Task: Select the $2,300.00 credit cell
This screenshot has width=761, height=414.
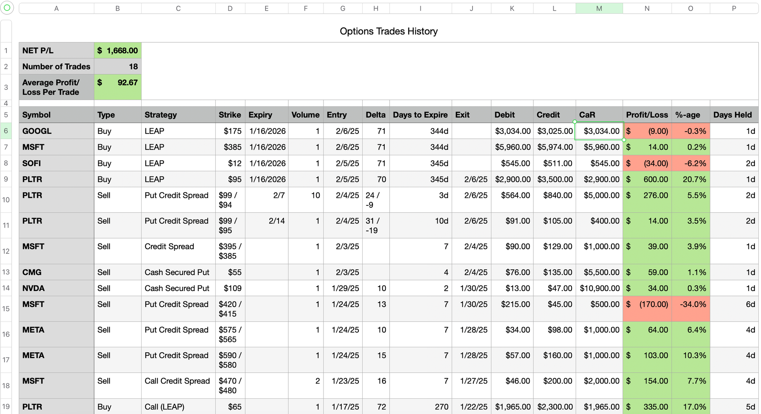Action: click(554, 406)
